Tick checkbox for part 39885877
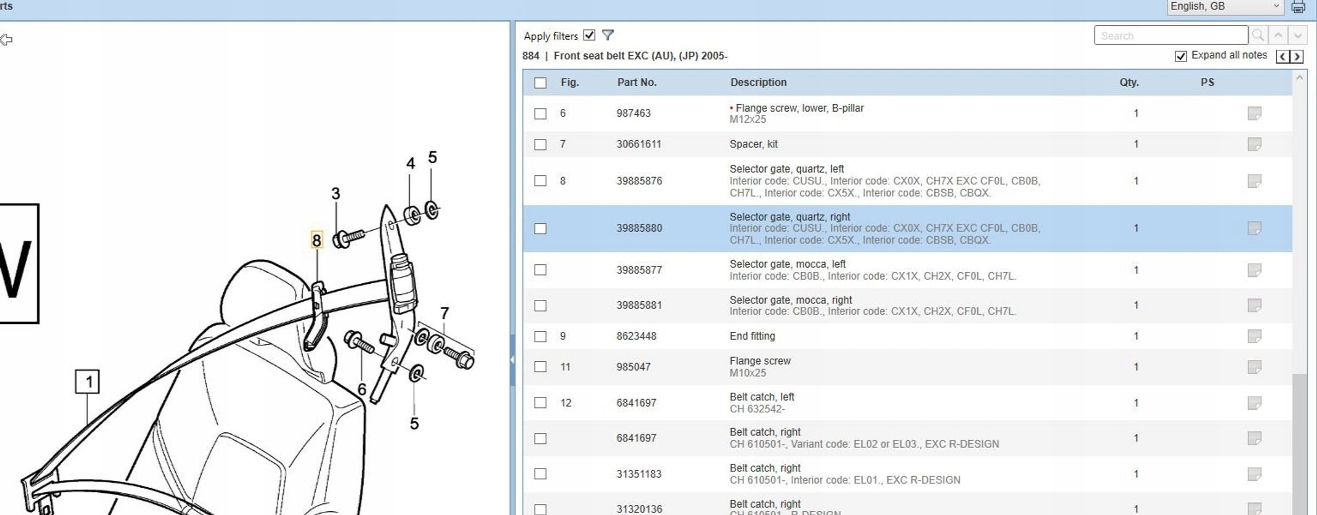This screenshot has height=515, width=1317. pos(540,270)
